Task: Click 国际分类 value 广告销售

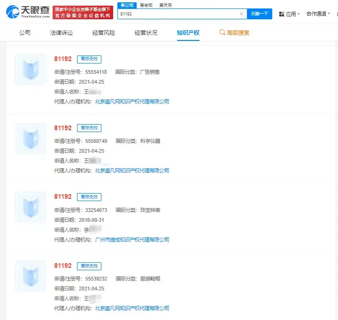Action: [150, 72]
